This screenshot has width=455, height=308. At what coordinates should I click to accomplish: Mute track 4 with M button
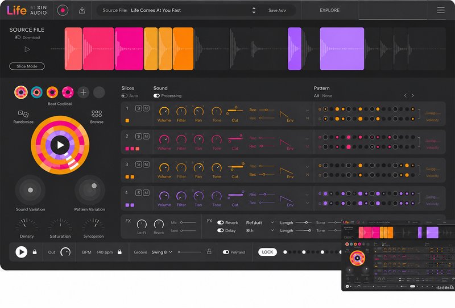146,192
